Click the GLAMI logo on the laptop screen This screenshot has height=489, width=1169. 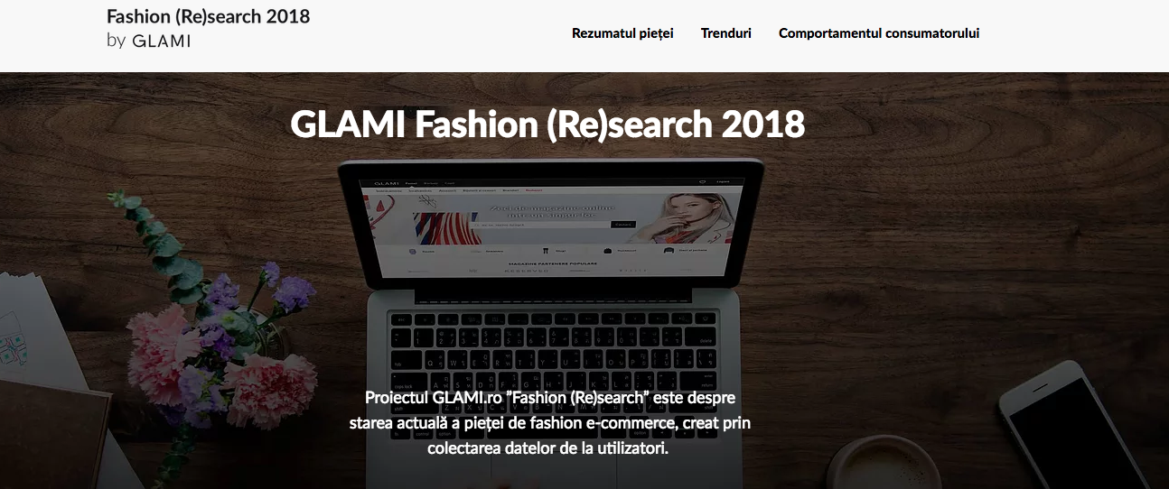pos(386,183)
